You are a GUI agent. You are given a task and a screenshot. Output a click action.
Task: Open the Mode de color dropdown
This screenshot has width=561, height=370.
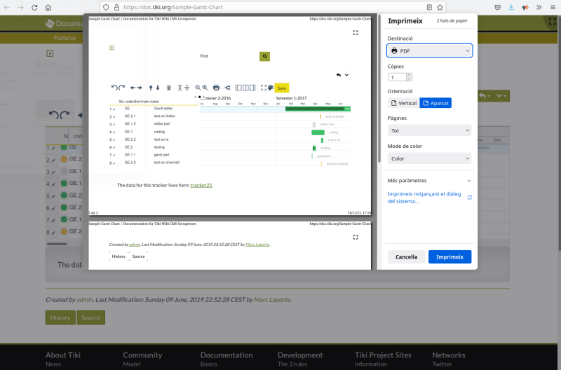429,158
